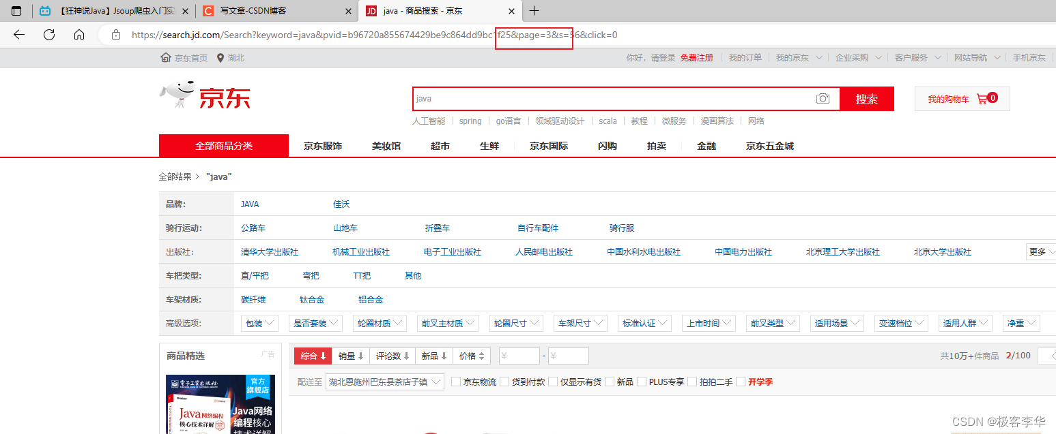Filter by 碳纤维 frame material
Image resolution: width=1056 pixels, height=434 pixels.
(253, 300)
